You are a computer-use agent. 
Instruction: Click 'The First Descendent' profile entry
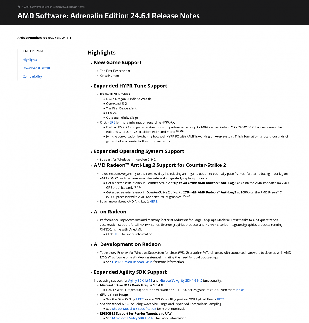(x=121, y=108)
